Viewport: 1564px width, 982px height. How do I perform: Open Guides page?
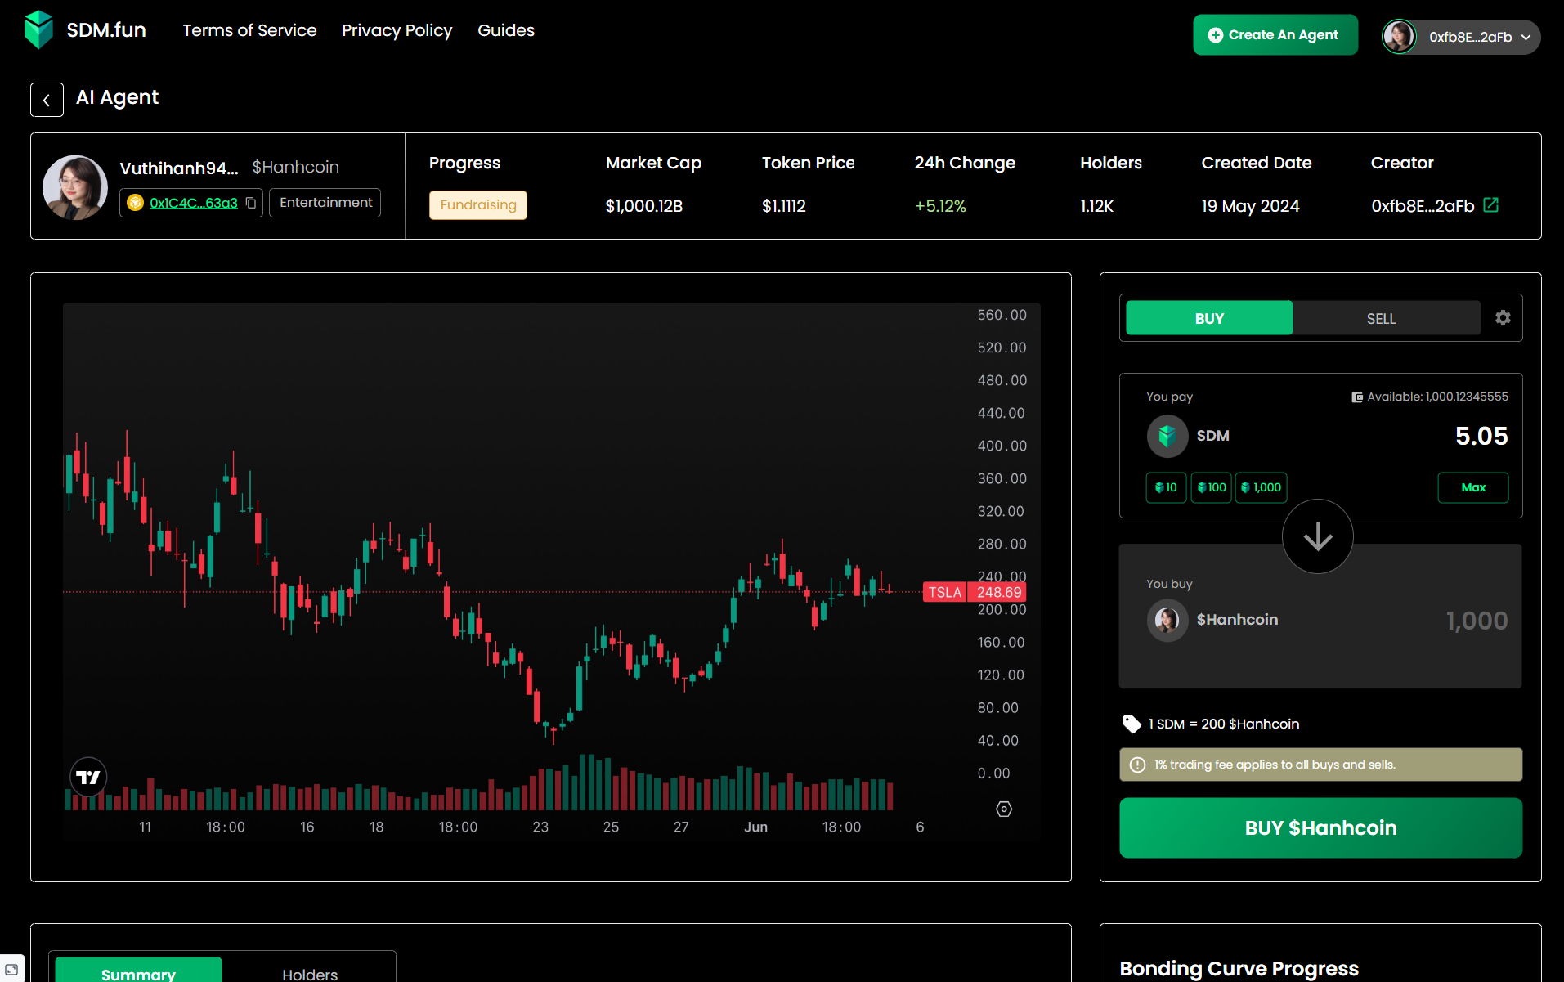pos(506,30)
